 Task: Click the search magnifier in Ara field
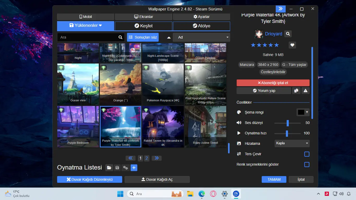click(x=120, y=37)
